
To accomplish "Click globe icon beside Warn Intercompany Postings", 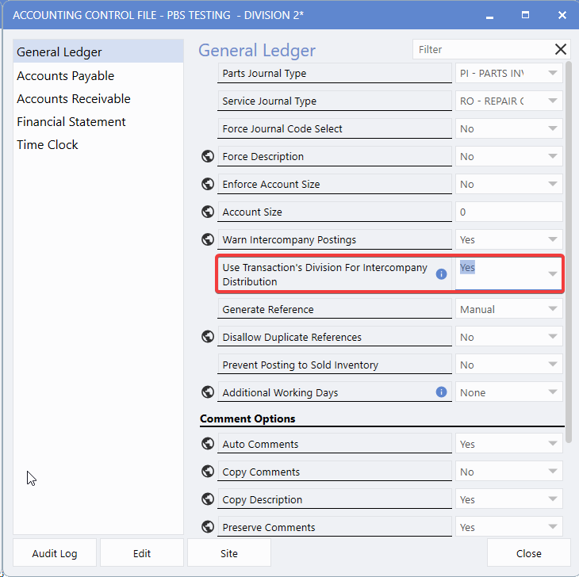I will [208, 240].
